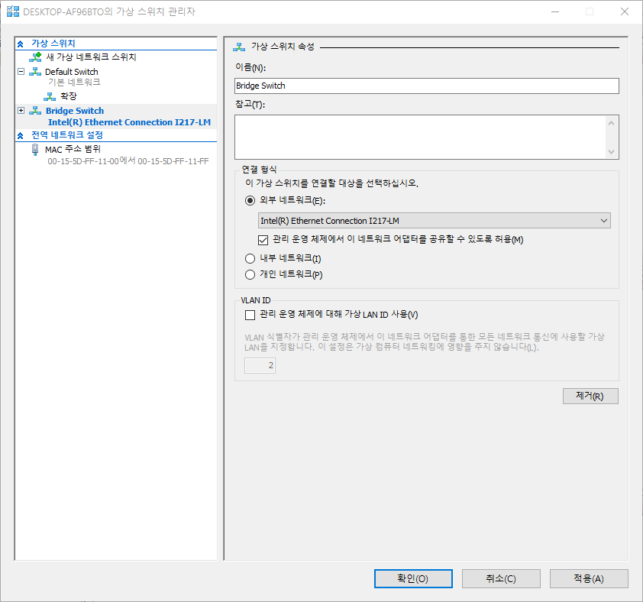
Task: Collapse the Default Switch tree node
Action: pos(21,71)
